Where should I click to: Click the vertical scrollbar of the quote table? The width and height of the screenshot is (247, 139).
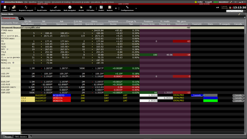pos(245,80)
